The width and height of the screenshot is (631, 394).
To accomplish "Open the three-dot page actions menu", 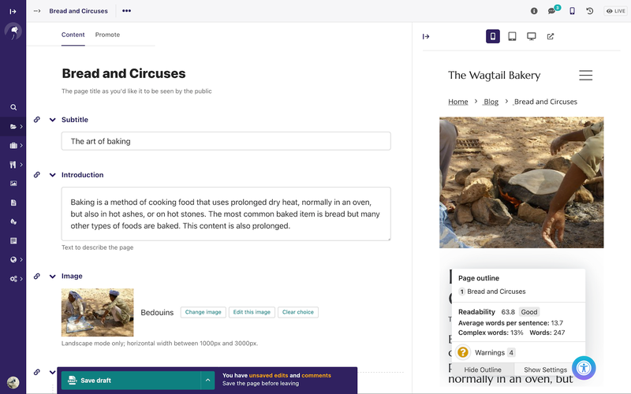I will click(x=126, y=11).
